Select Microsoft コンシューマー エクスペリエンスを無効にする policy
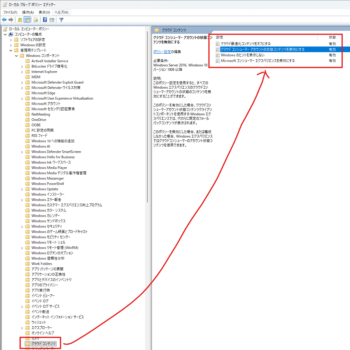 (258, 60)
